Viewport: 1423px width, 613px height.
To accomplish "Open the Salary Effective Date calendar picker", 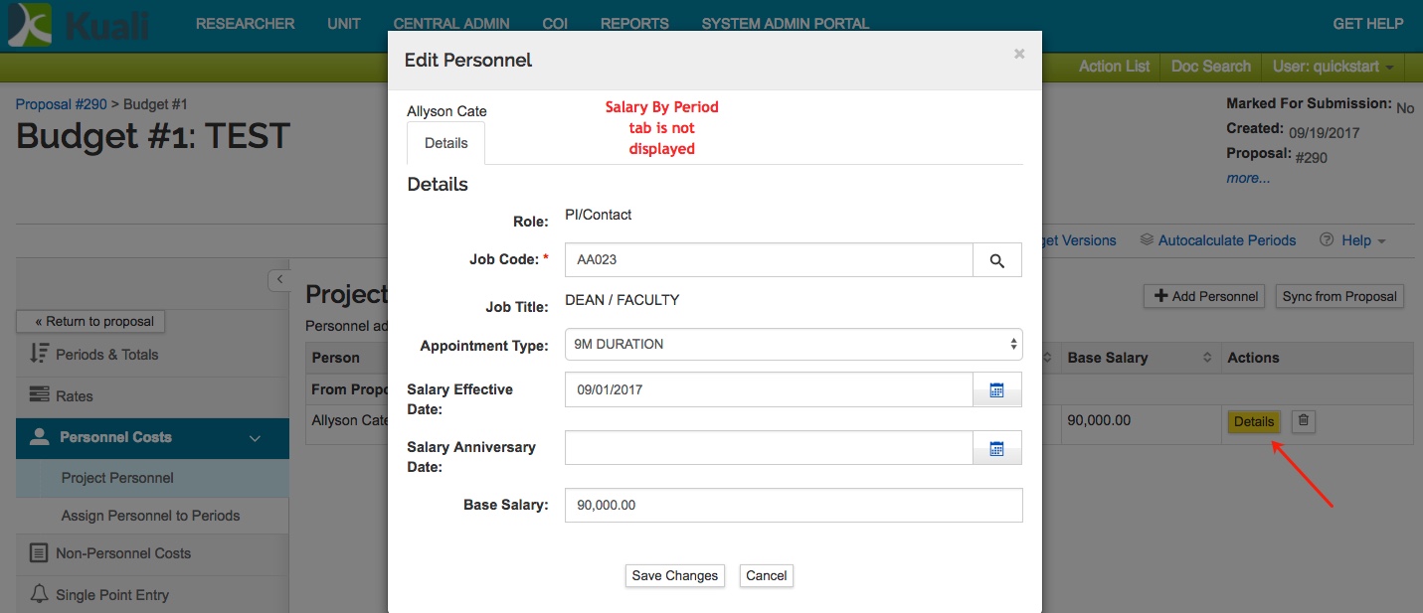I will pyautogui.click(x=996, y=389).
